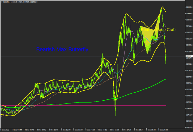Open the chart menu triangle beside NDX,M1

(x=2, y=2)
